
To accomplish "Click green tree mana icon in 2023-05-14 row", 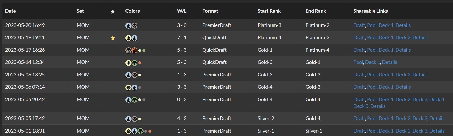I will [x=134, y=63].
